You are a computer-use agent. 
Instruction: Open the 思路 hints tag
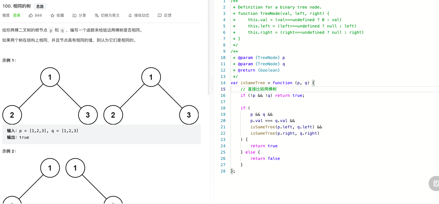[40, 6]
